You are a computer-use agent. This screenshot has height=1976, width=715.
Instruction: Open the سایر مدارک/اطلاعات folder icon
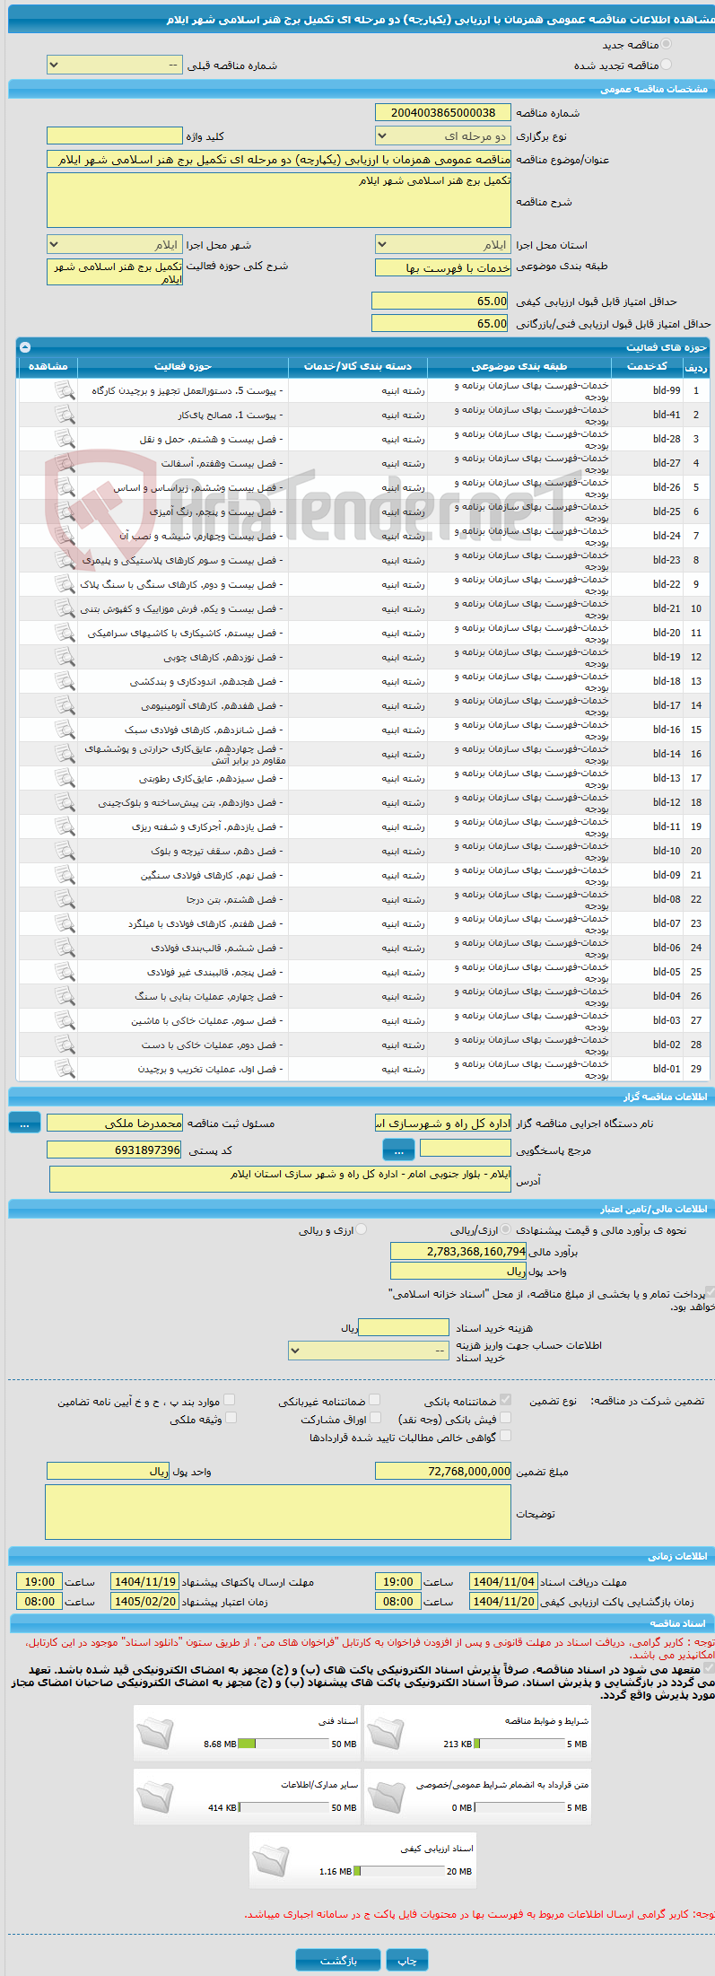[x=155, y=1797]
